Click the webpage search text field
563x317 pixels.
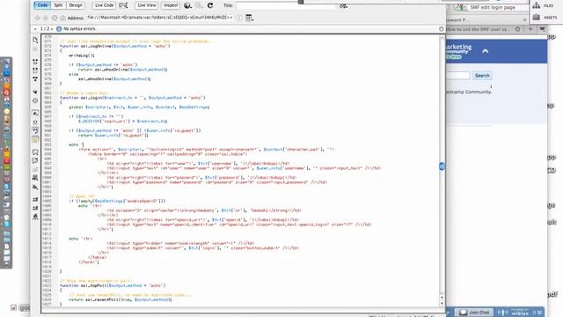457,76
